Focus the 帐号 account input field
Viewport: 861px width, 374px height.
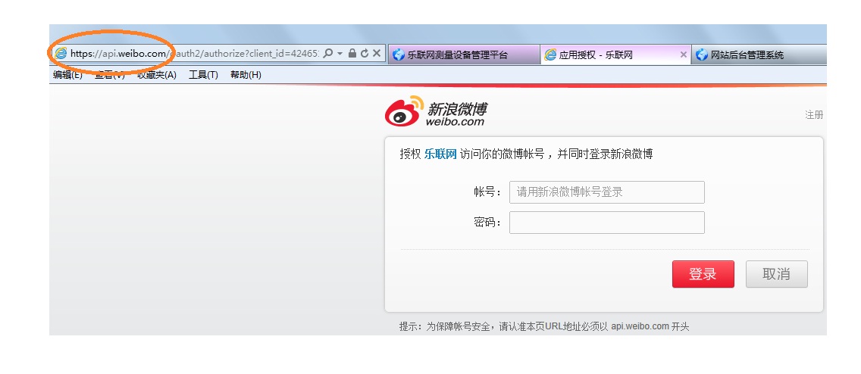[606, 192]
